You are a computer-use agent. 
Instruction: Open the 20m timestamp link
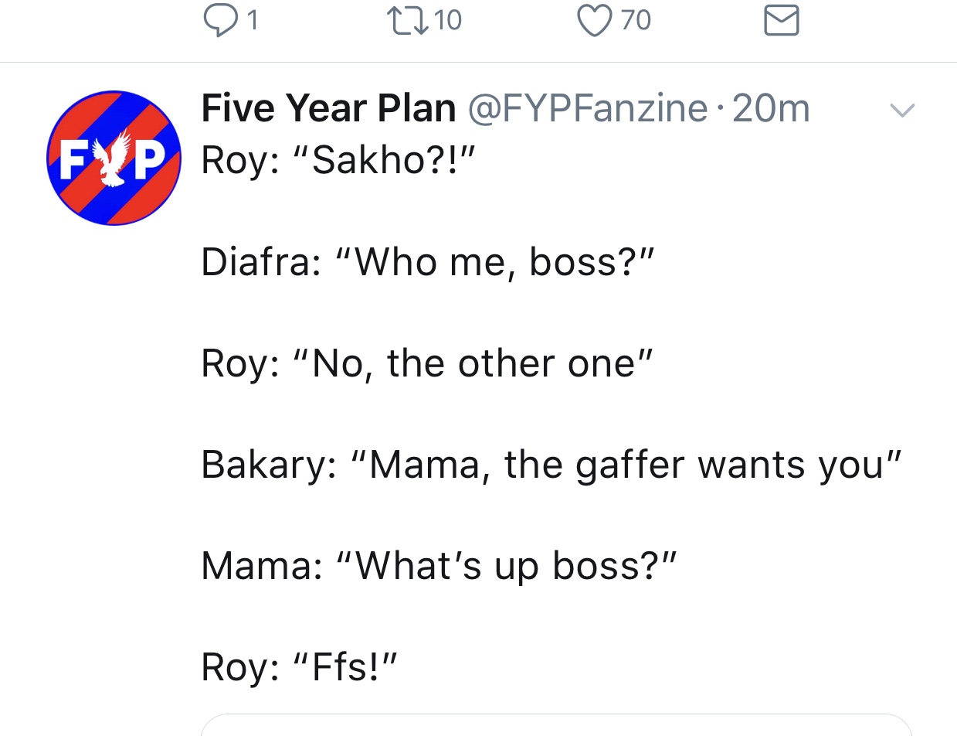[x=771, y=108]
